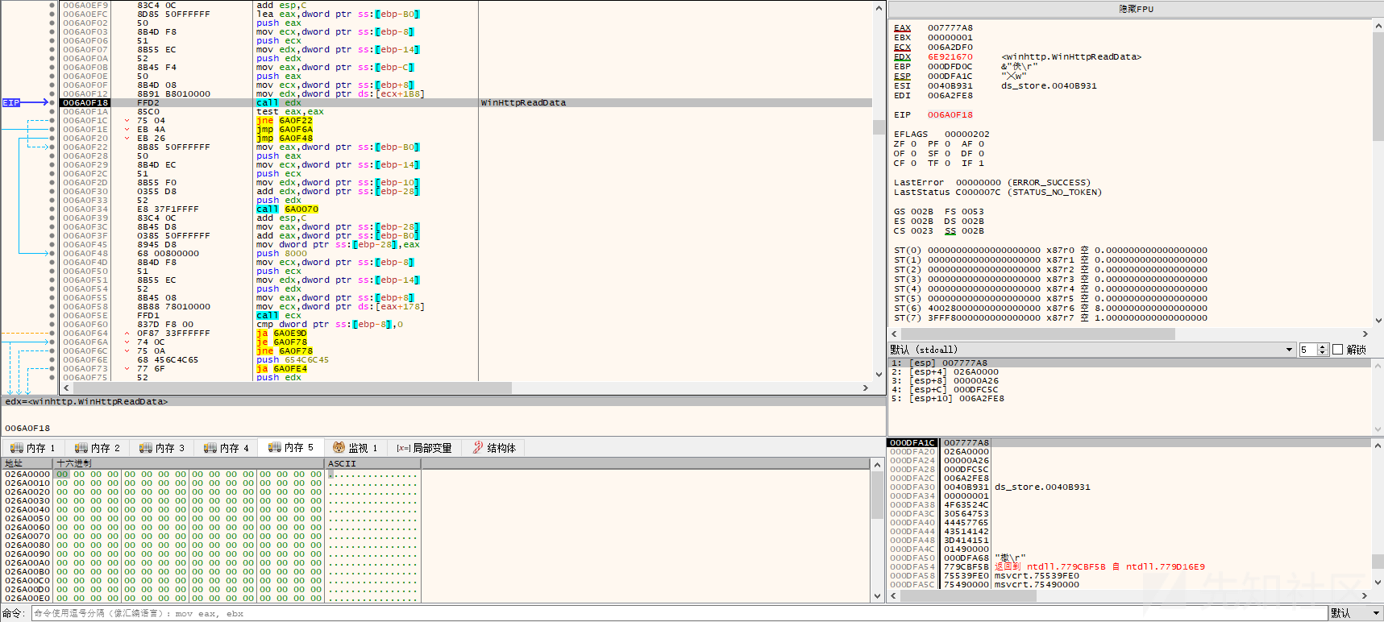This screenshot has width=1384, height=622.
Task: Toggle breakpoint dot at address 006A0F48
Action: click(52, 254)
